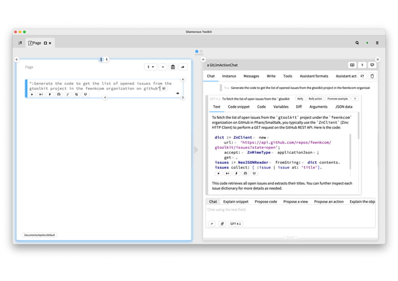Open the hamburger menu in top bar
398x281 pixels.
pos(377,43)
